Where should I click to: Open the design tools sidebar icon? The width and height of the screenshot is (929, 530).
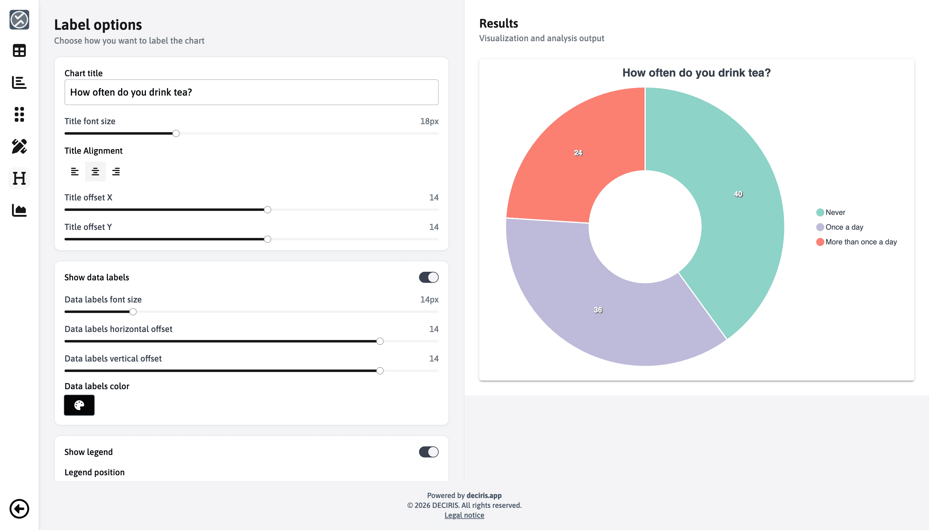(19, 146)
